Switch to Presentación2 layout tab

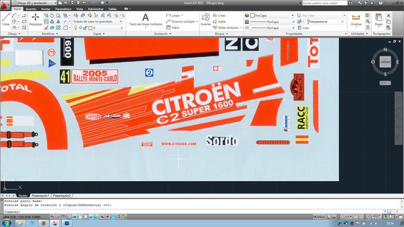click(x=62, y=196)
